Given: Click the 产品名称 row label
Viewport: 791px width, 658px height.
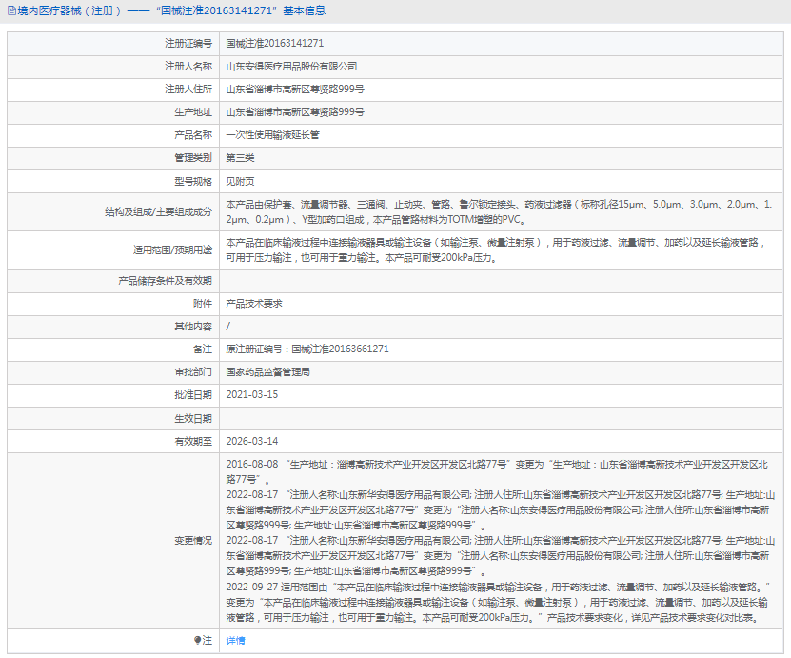Looking at the screenshot, I should click(x=193, y=134).
